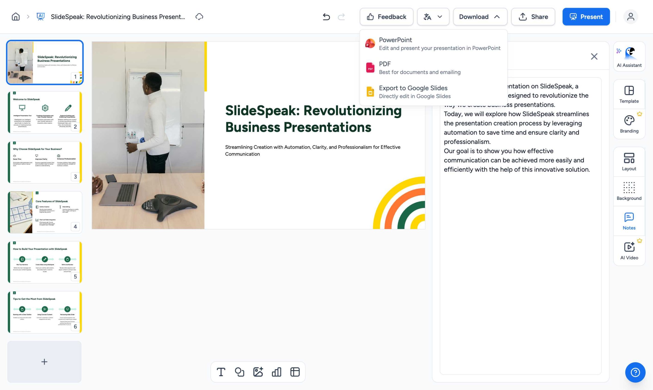Open the Notes panel
The width and height of the screenshot is (653, 390).
[x=629, y=221]
